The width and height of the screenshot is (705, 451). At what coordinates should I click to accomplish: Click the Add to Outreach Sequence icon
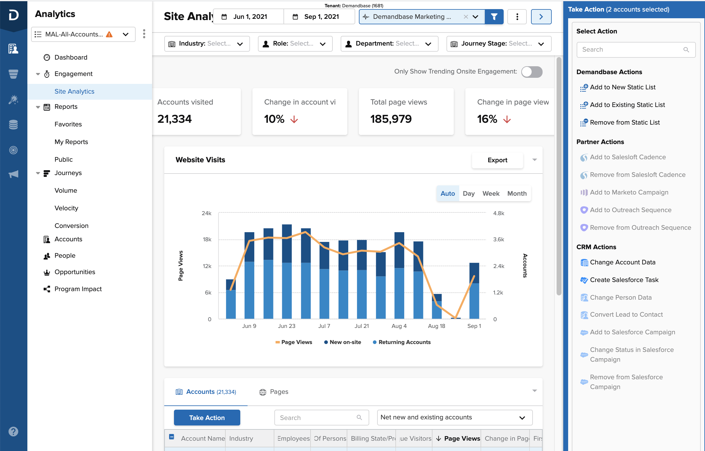click(x=584, y=210)
